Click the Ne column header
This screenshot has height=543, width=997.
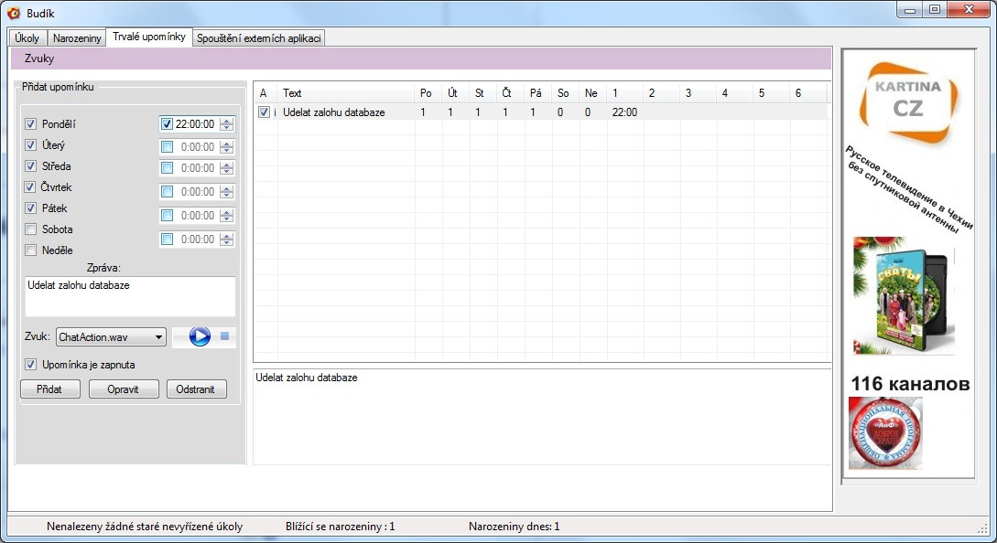coord(593,92)
